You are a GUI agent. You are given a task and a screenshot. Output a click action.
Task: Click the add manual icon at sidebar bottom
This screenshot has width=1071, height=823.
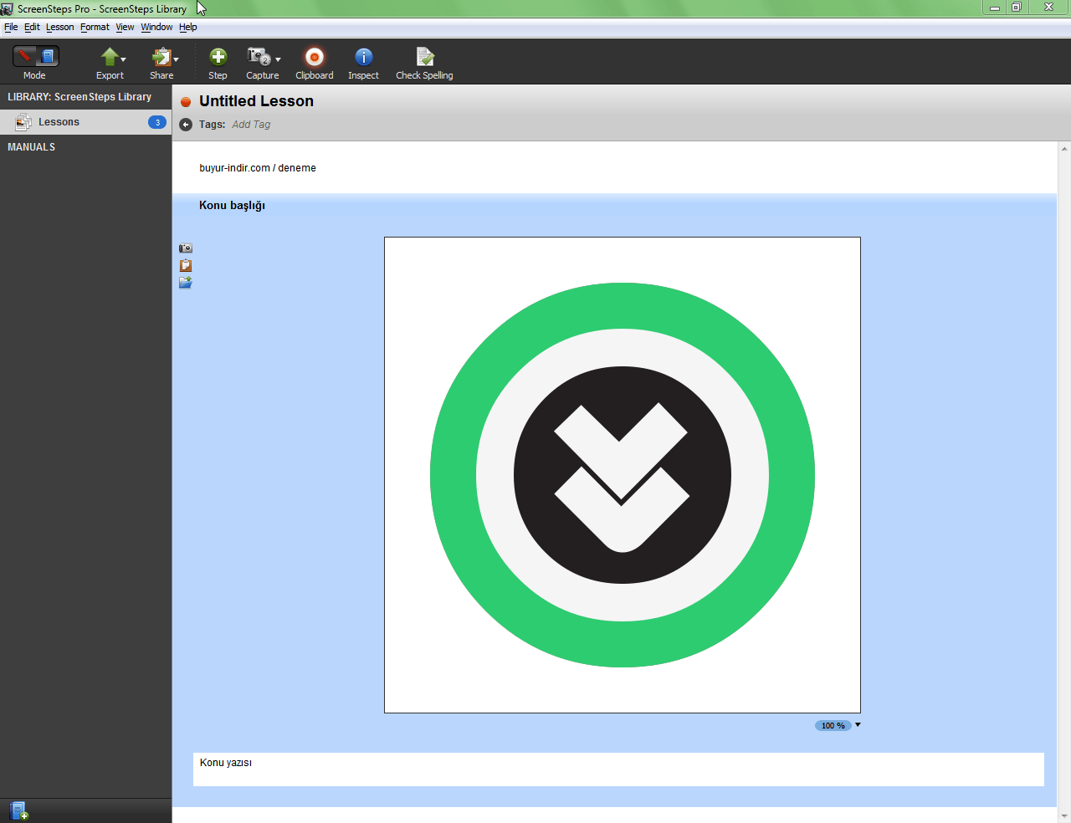coord(18,810)
